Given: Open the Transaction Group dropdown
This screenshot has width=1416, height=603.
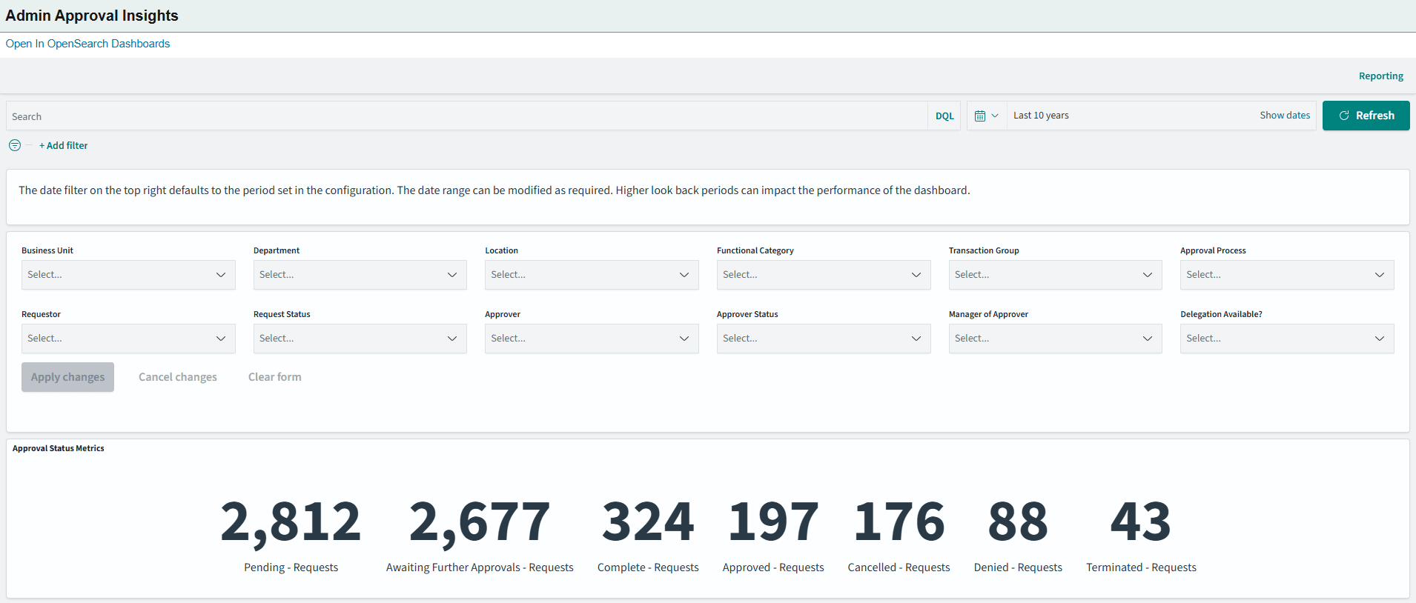Looking at the screenshot, I should (x=1055, y=275).
